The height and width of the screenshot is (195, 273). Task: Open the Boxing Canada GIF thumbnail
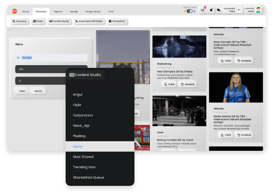179,111
